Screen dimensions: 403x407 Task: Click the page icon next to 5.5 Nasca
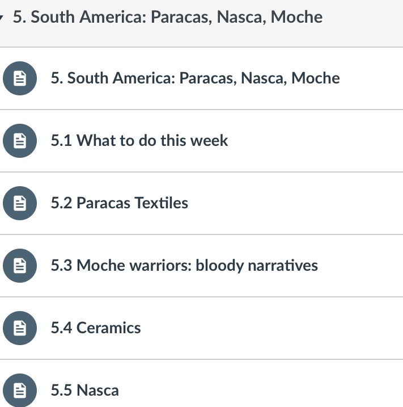pos(20,391)
